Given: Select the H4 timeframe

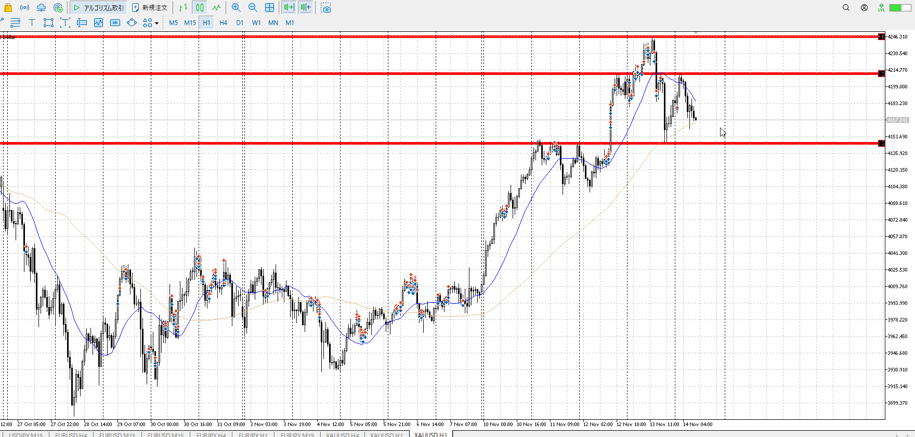Looking at the screenshot, I should click(x=223, y=22).
